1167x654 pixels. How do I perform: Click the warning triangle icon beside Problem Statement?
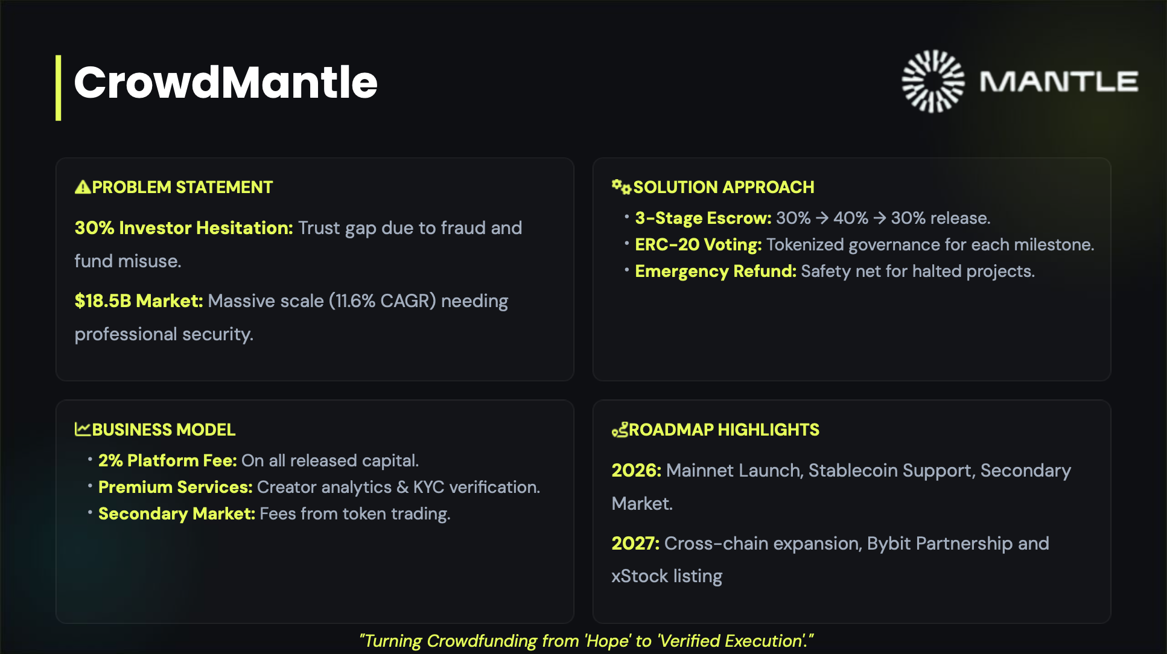pos(82,187)
